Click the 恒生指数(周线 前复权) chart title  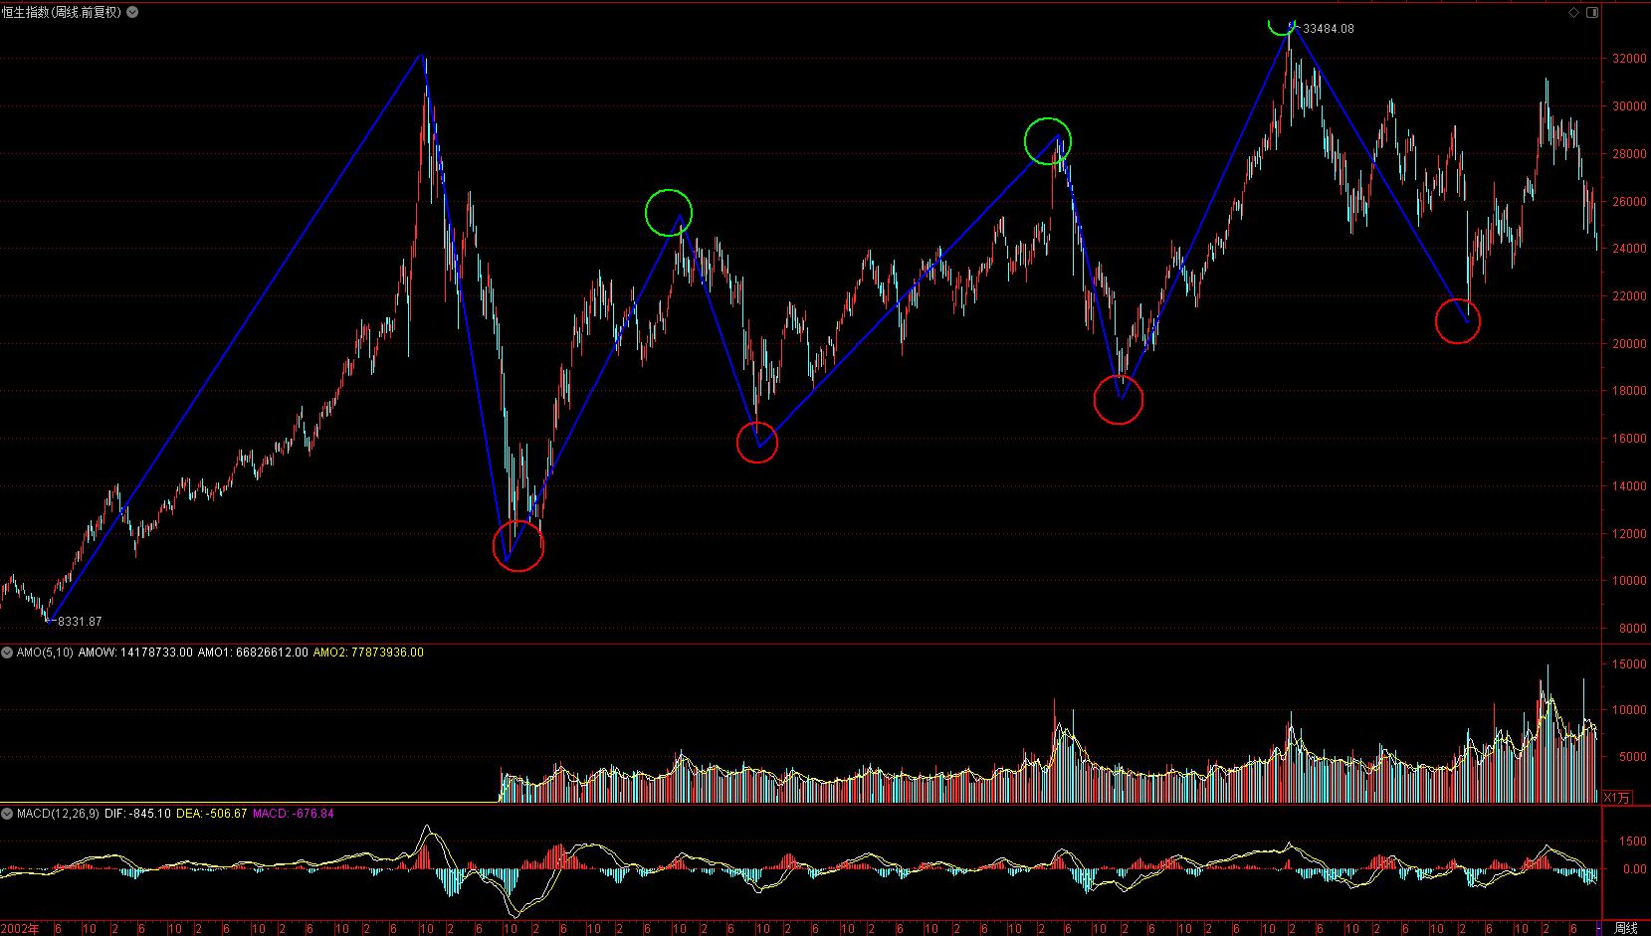pos(62,12)
